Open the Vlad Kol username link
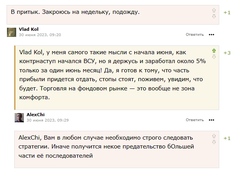Image resolution: width=235 pixels, height=170 pixels. click(29, 29)
